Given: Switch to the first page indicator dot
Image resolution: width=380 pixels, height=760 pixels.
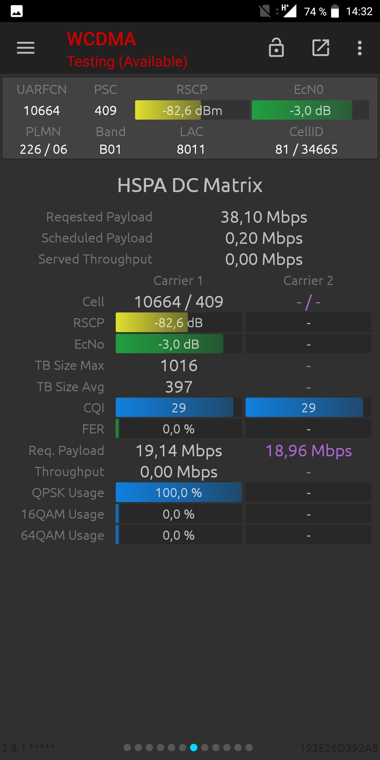Looking at the screenshot, I should tap(127, 747).
